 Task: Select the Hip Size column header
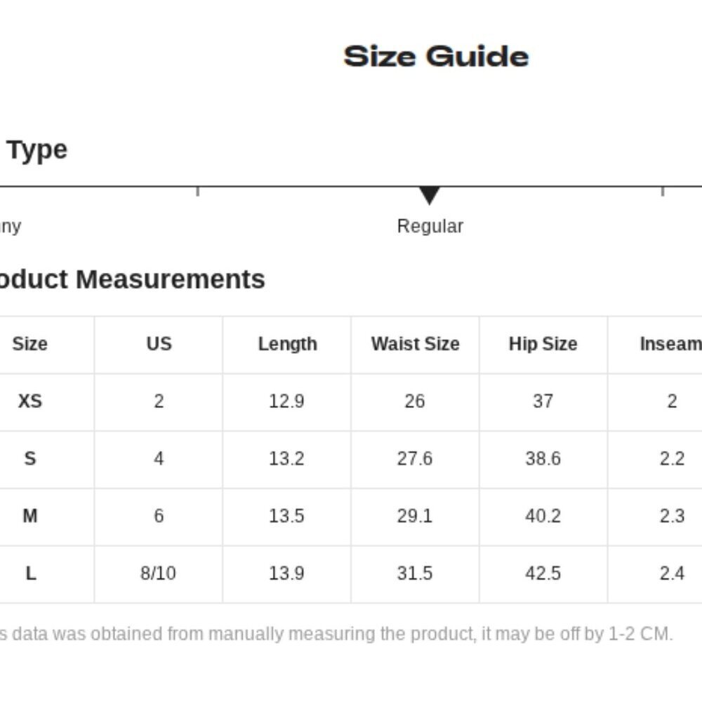tap(543, 344)
